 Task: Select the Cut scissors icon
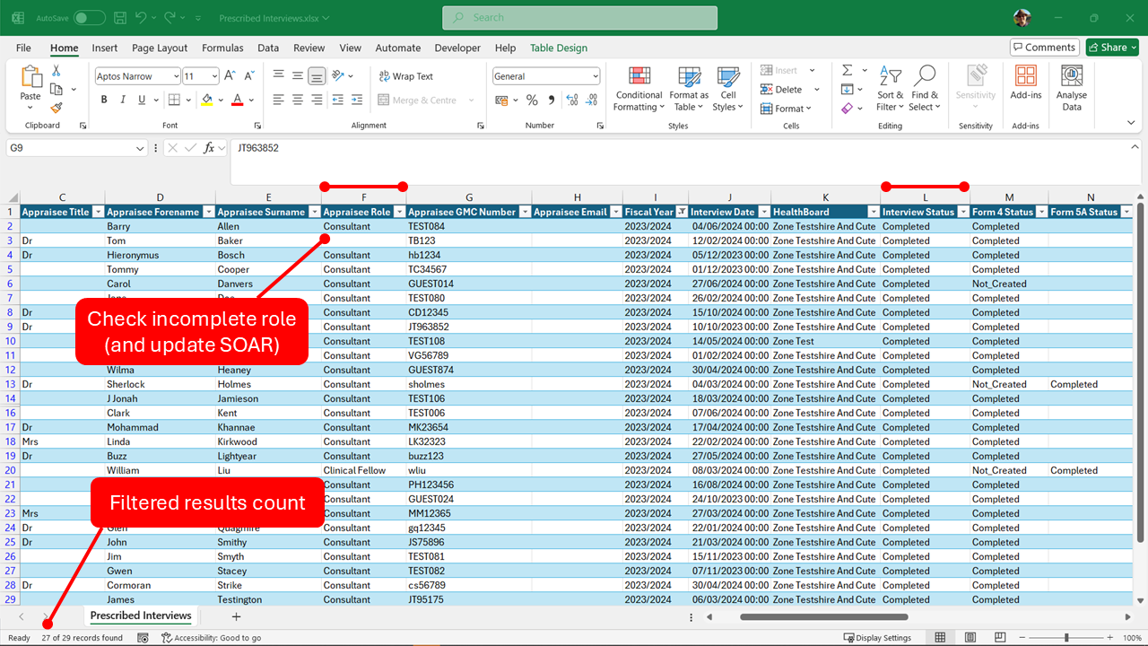point(57,71)
